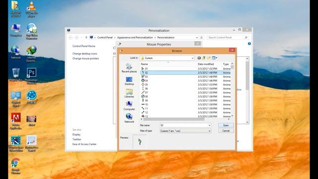318x179 pixels.
Task: Click scroll right arrow of file list
Action: tap(229, 119)
